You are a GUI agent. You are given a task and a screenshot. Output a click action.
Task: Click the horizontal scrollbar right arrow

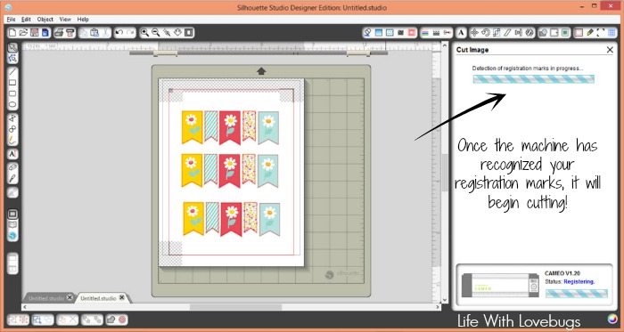click(x=439, y=307)
